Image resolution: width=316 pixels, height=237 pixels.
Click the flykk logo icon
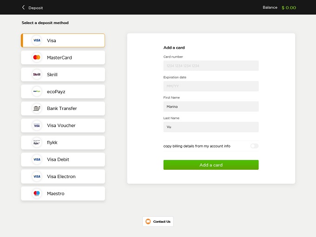[37, 142]
